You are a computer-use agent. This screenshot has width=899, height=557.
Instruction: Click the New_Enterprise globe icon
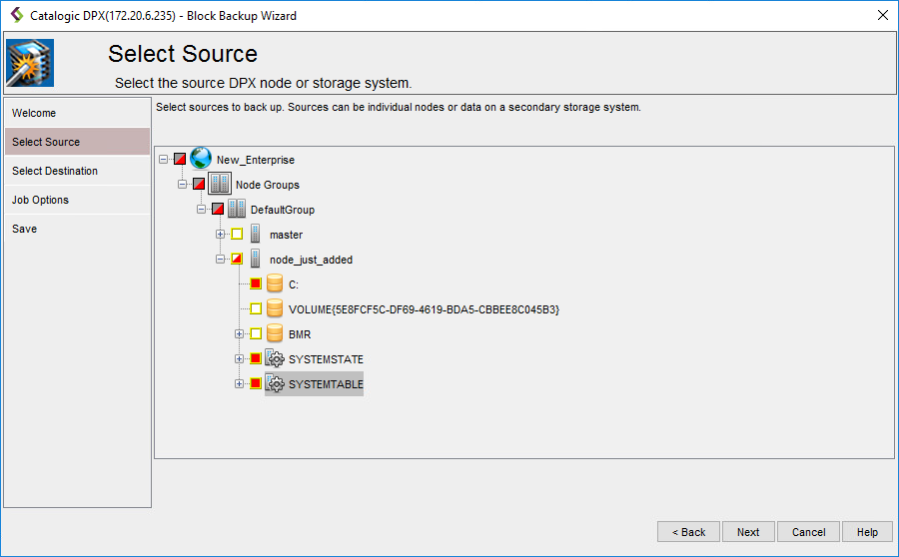(x=201, y=159)
